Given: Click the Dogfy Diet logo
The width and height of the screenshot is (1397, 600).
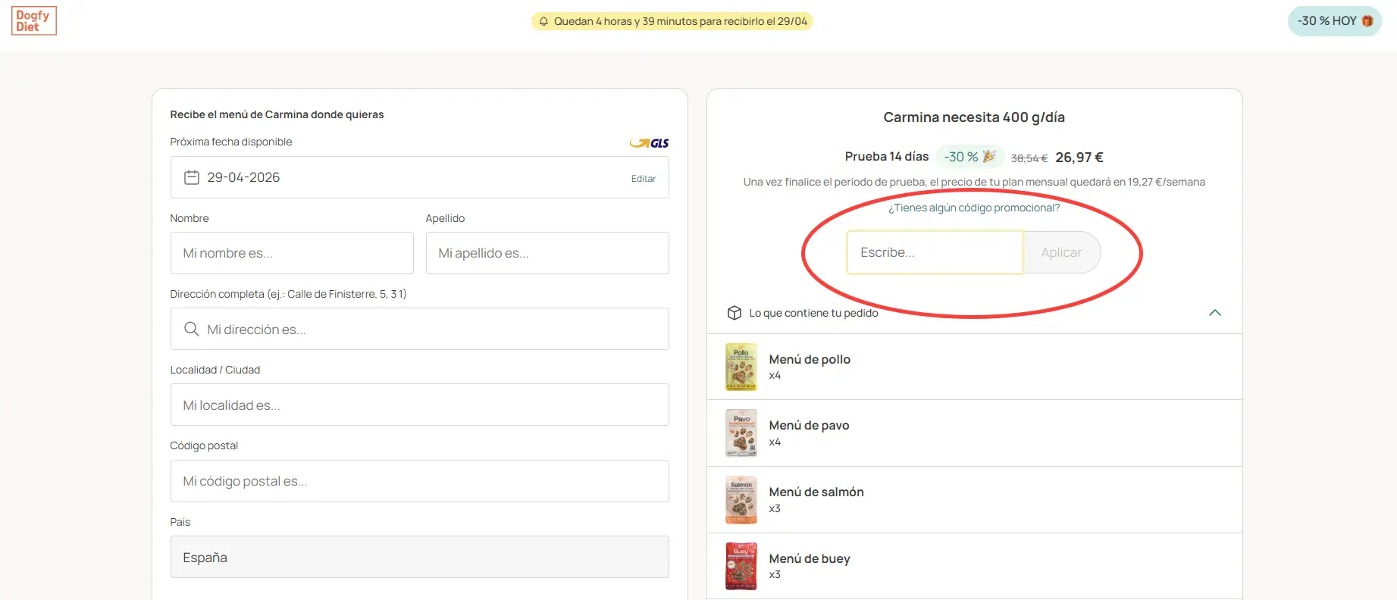Looking at the screenshot, I should click(34, 21).
